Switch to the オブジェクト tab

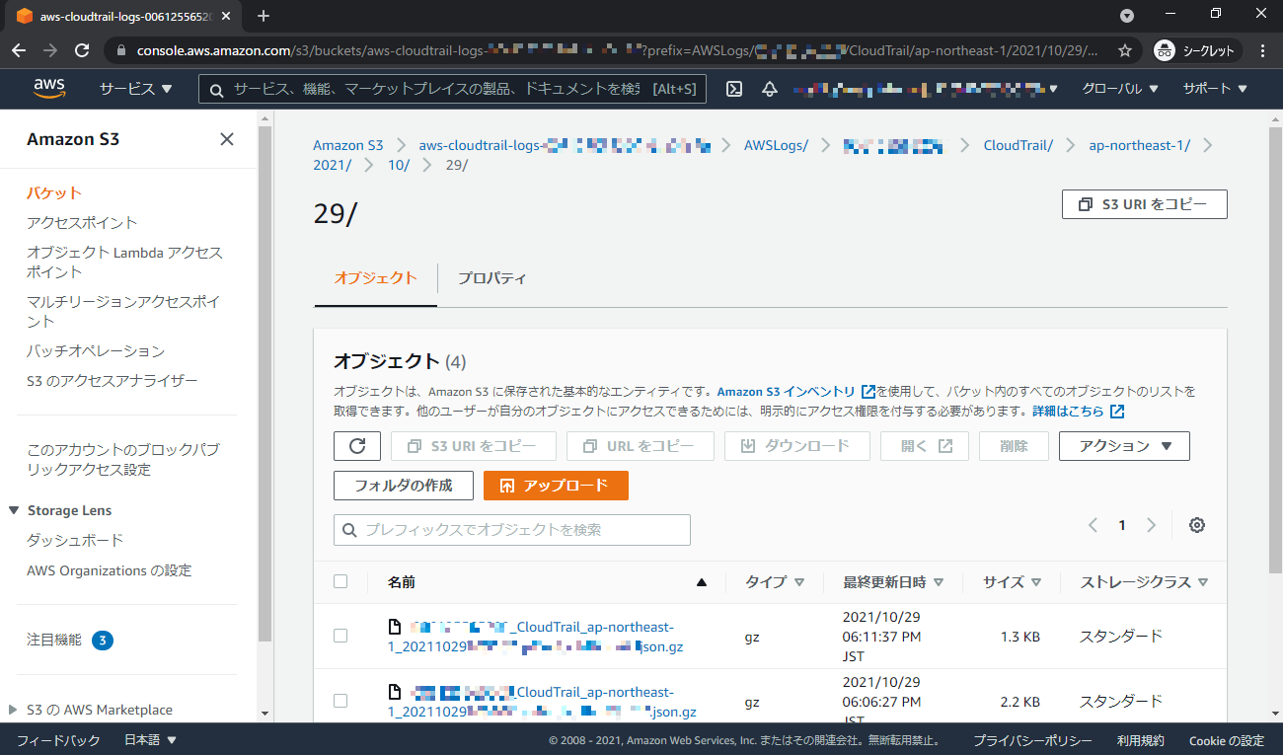point(375,278)
